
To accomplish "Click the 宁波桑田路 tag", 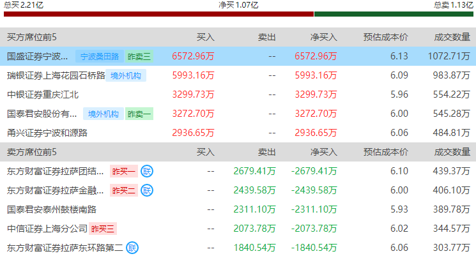I will point(100,56).
